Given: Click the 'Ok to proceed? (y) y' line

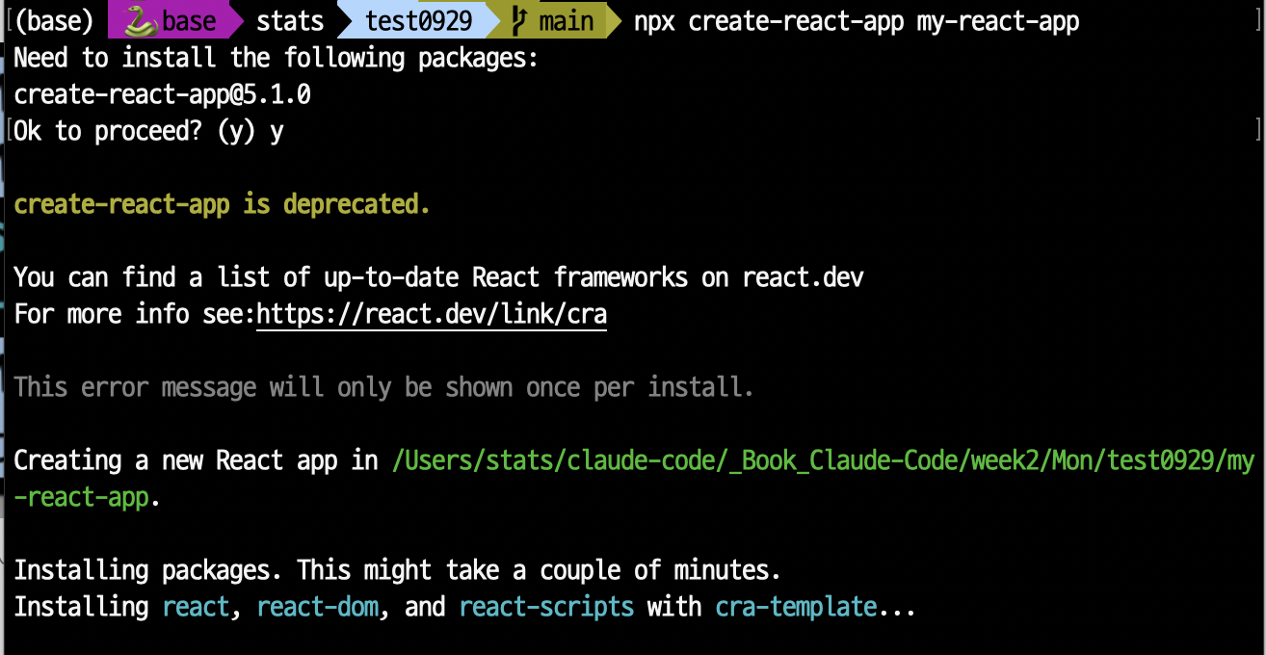Looking at the screenshot, I should 148,131.
